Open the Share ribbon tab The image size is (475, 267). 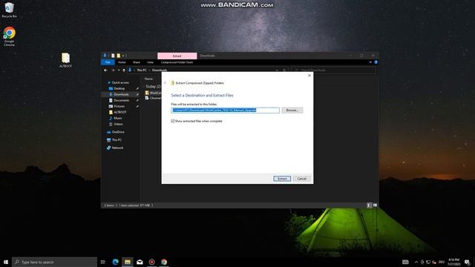tap(137, 62)
